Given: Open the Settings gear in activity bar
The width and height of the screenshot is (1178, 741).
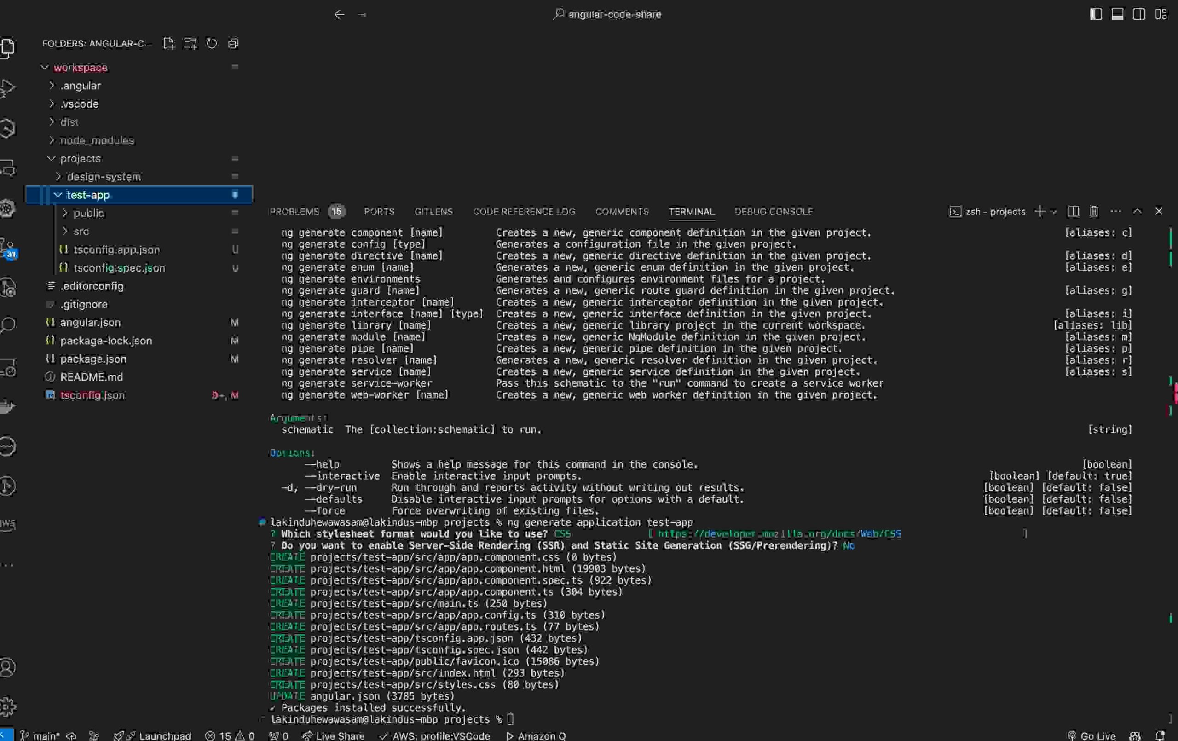Looking at the screenshot, I should click(8, 706).
